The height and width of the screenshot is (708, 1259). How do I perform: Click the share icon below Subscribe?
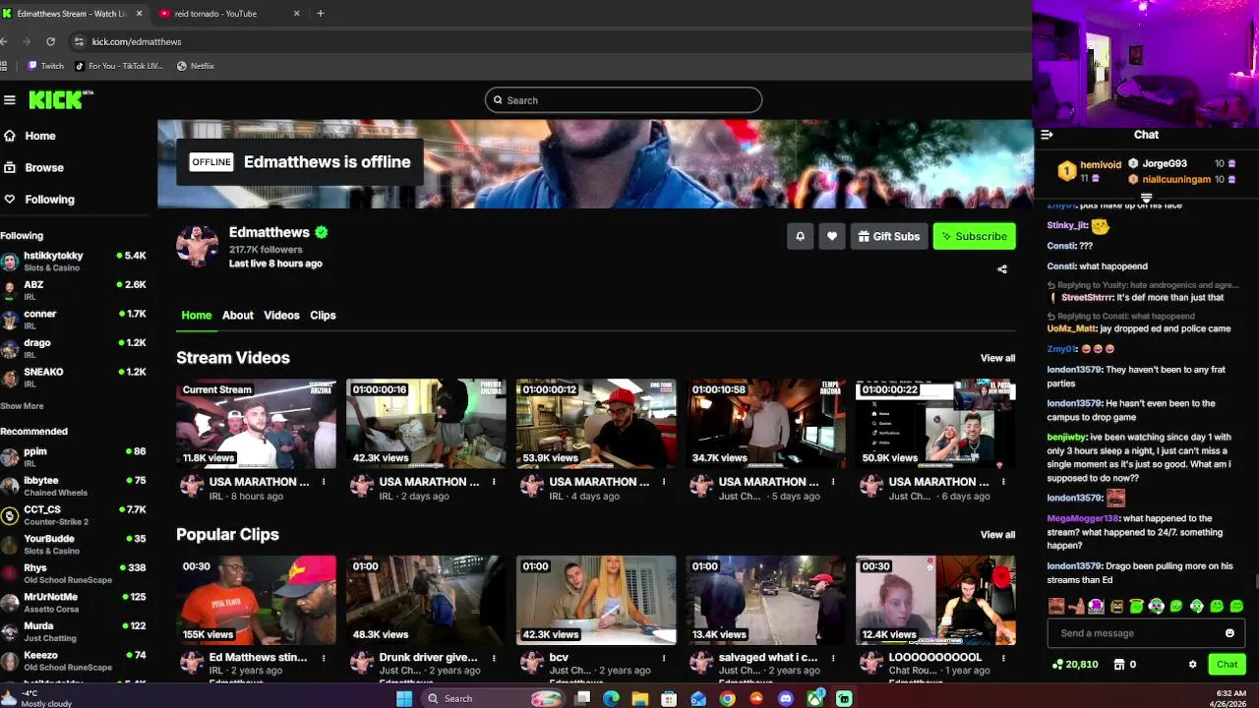tap(1002, 269)
